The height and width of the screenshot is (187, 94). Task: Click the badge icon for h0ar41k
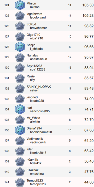point(20,161)
